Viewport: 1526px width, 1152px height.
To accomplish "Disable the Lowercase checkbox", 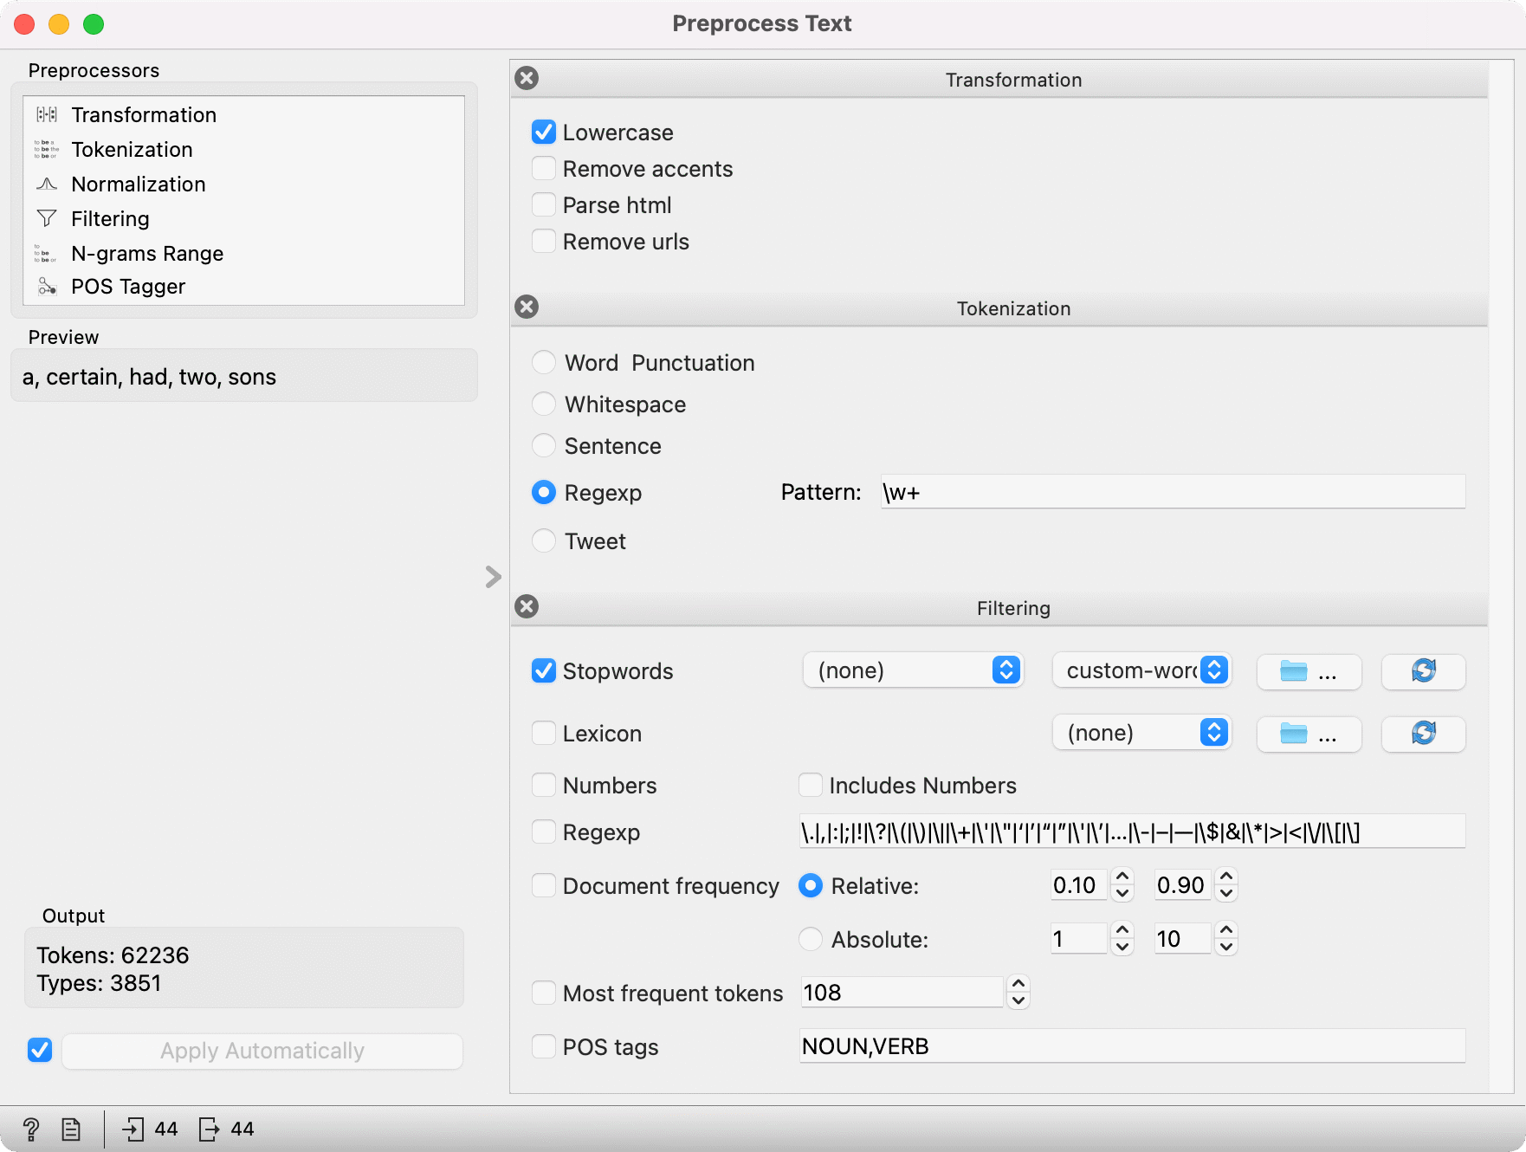I will (544, 133).
